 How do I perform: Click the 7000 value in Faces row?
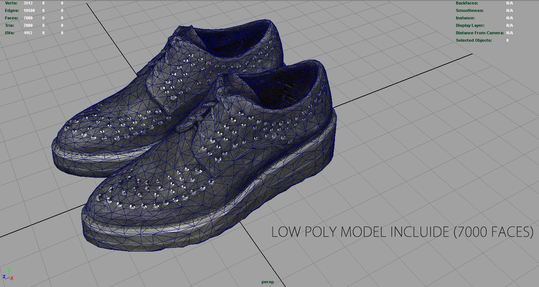click(x=28, y=18)
